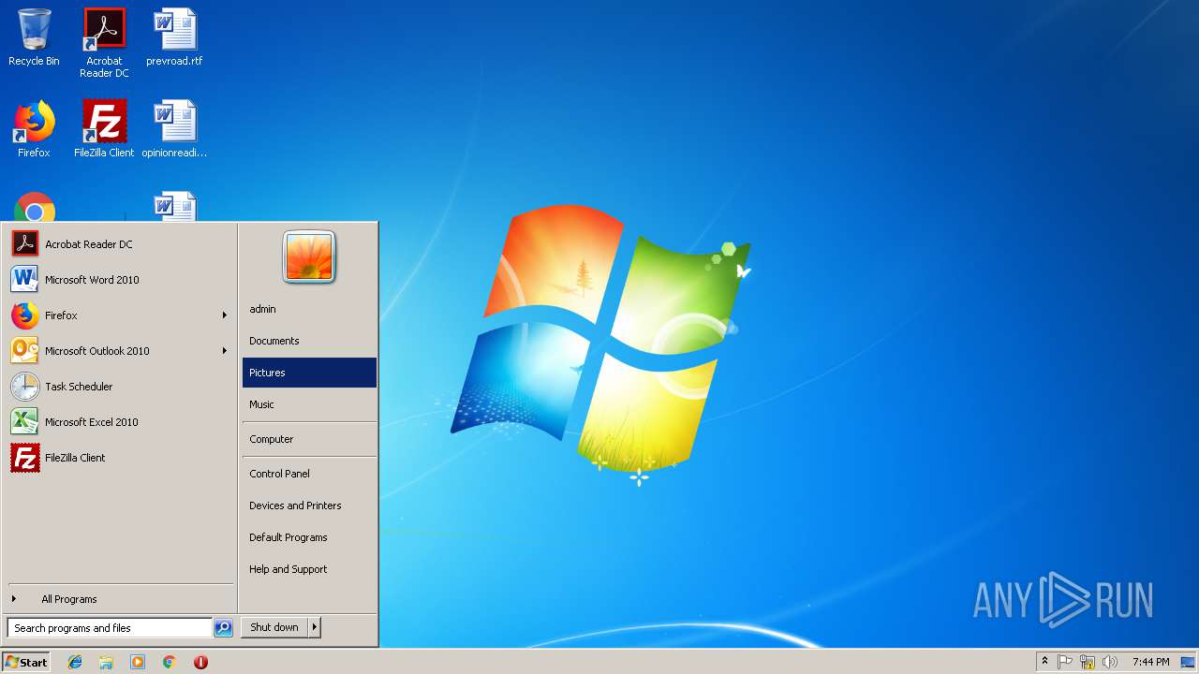Select opinionreadi... document on desktop

tap(174, 129)
